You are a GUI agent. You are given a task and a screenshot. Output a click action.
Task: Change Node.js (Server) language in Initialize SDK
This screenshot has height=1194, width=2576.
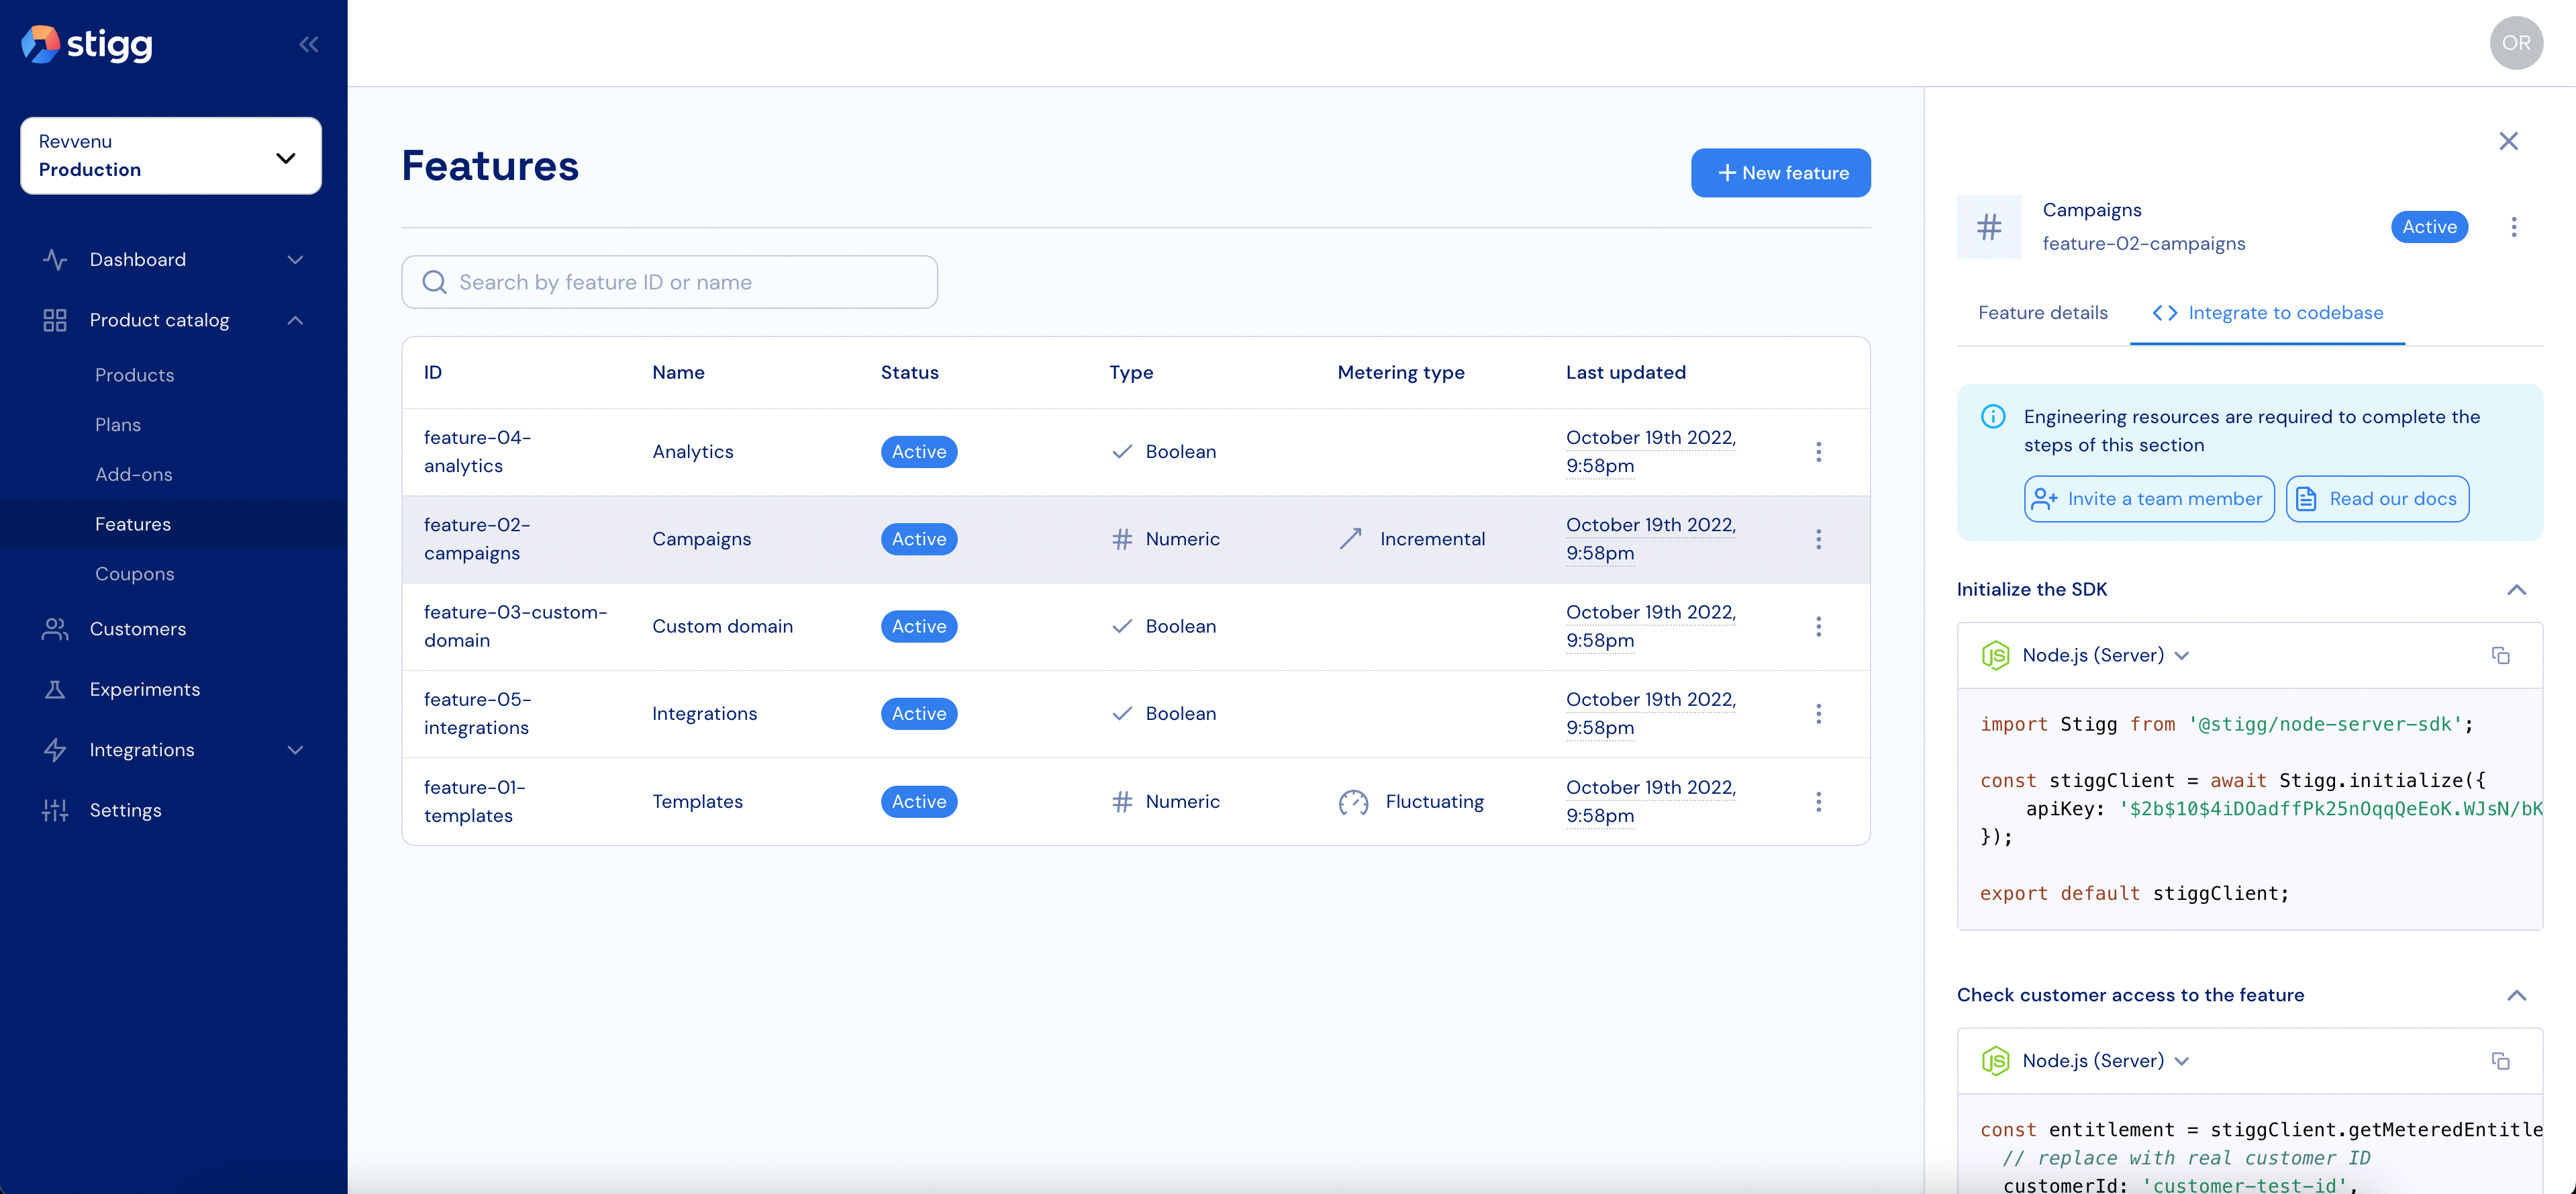[2092, 655]
